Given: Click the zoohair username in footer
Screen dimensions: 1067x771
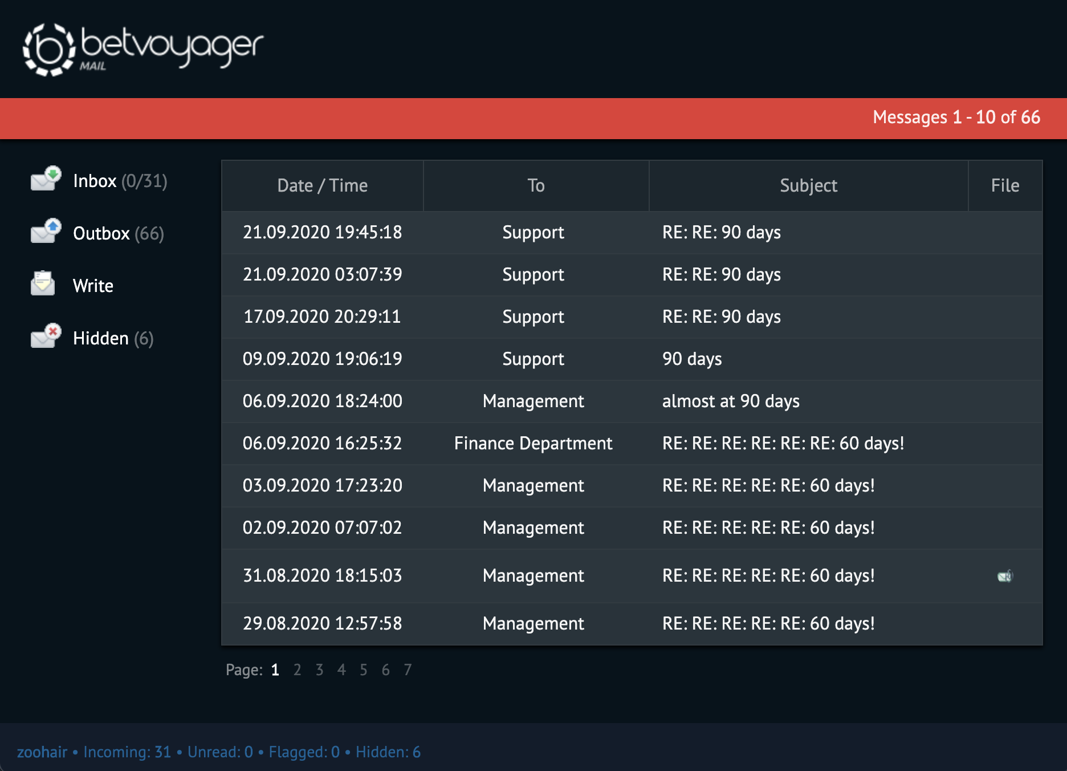Looking at the screenshot, I should point(42,752).
